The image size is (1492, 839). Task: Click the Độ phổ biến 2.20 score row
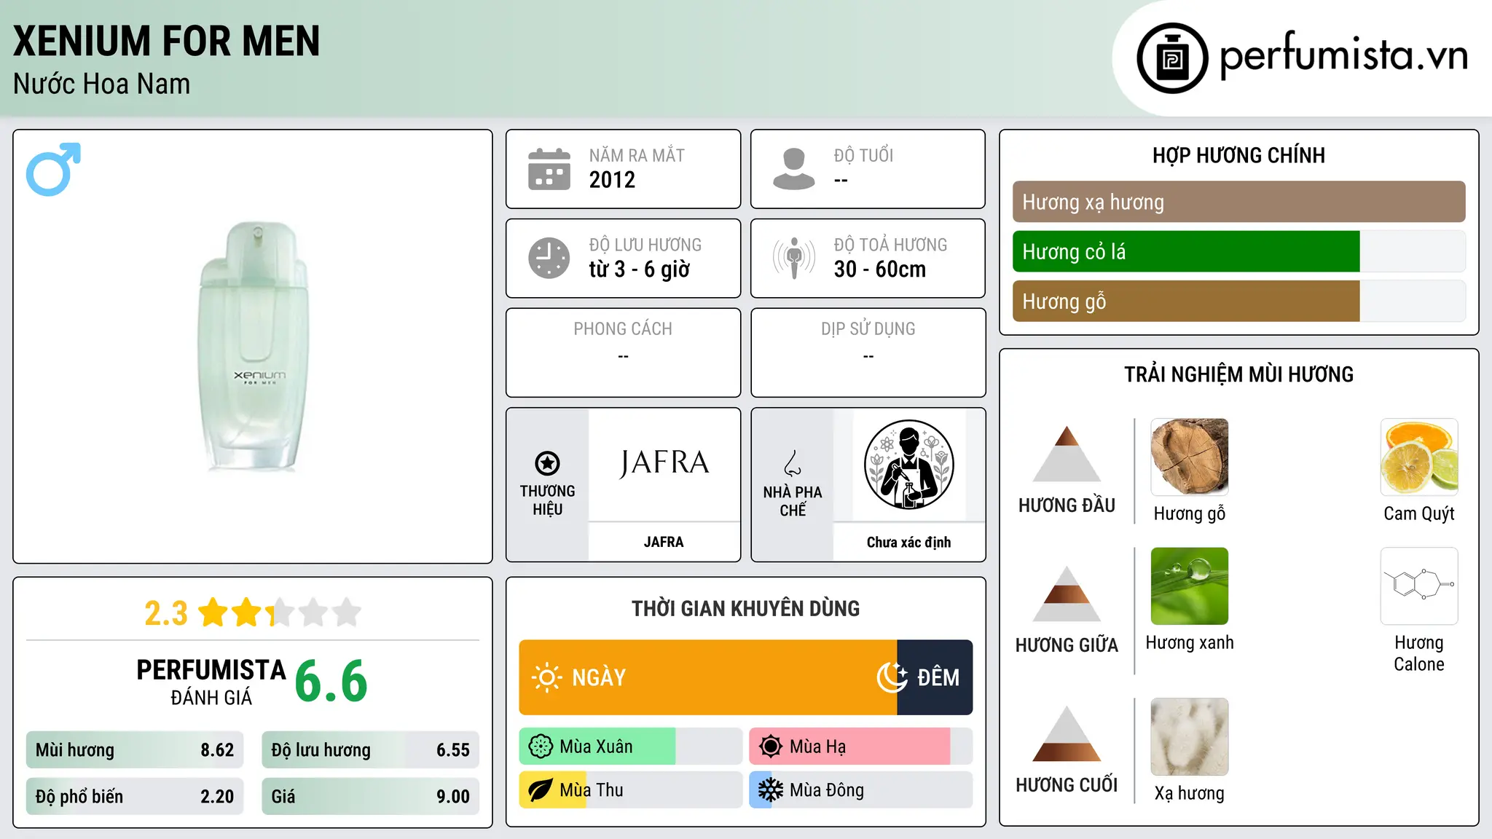[x=135, y=796]
